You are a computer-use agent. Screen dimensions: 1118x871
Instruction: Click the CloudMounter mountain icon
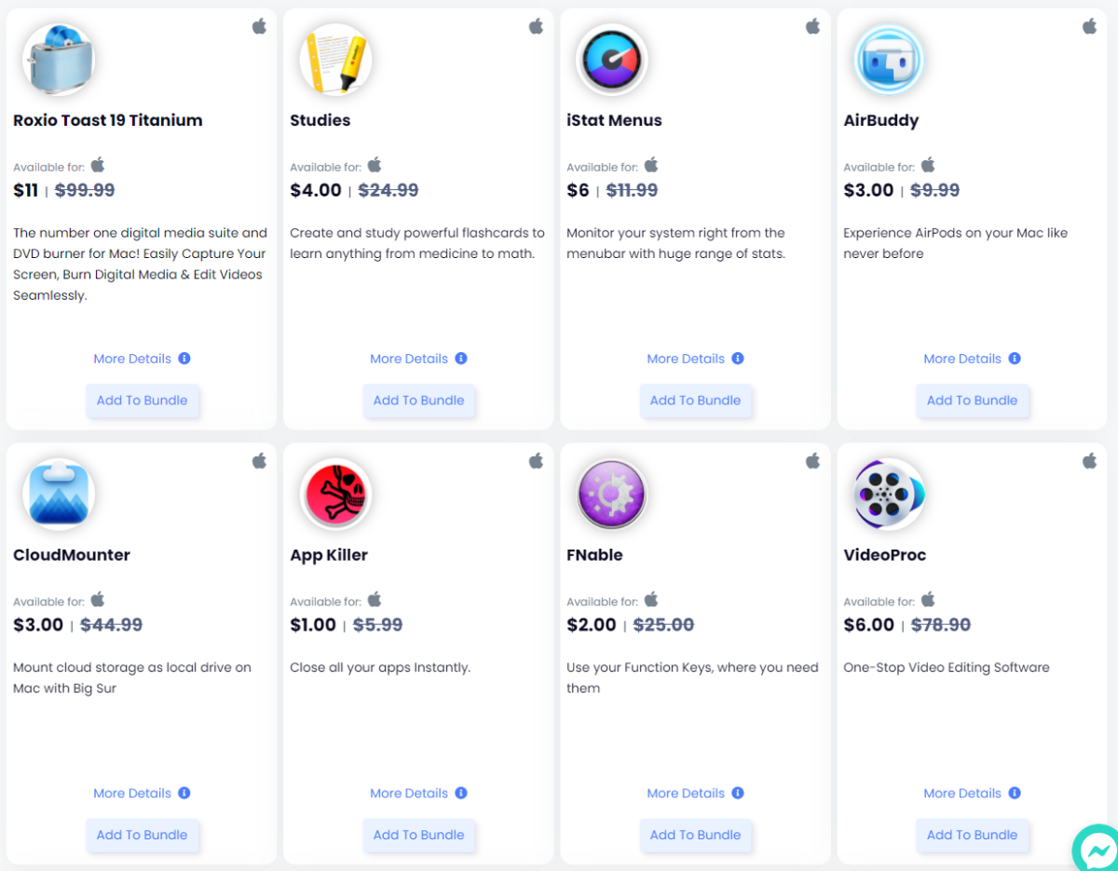point(59,494)
